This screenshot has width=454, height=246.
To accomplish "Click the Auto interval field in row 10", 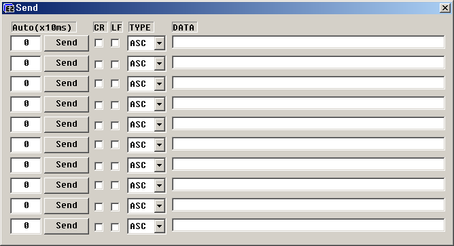I will (x=26, y=226).
